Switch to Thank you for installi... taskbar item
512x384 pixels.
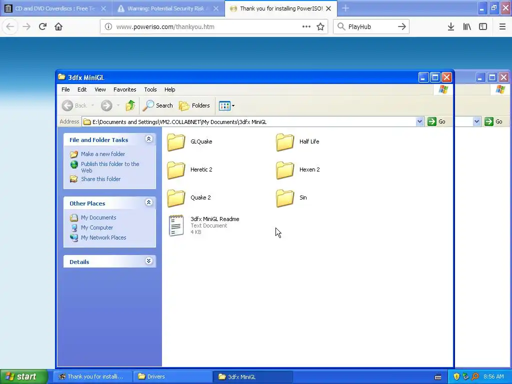[x=92, y=376]
